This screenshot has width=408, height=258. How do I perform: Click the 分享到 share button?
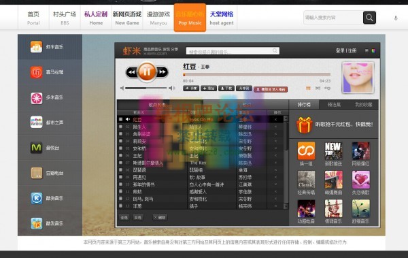244,88
